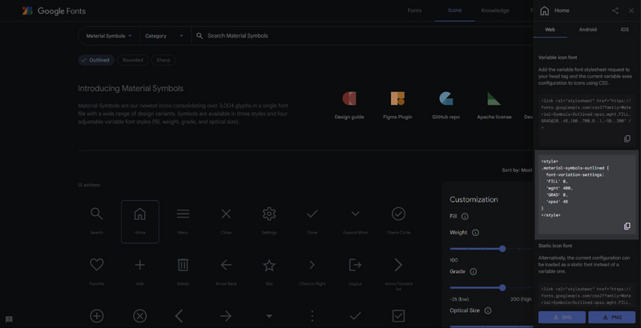Select the Sharp style chip
Screen dimensions: 641x328
tap(163, 60)
